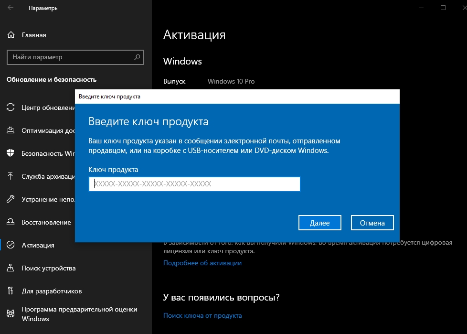Select the Активация checkmark icon

pyautogui.click(x=11, y=245)
